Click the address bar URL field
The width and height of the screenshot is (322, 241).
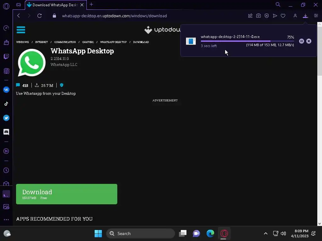pyautogui.click(x=114, y=16)
